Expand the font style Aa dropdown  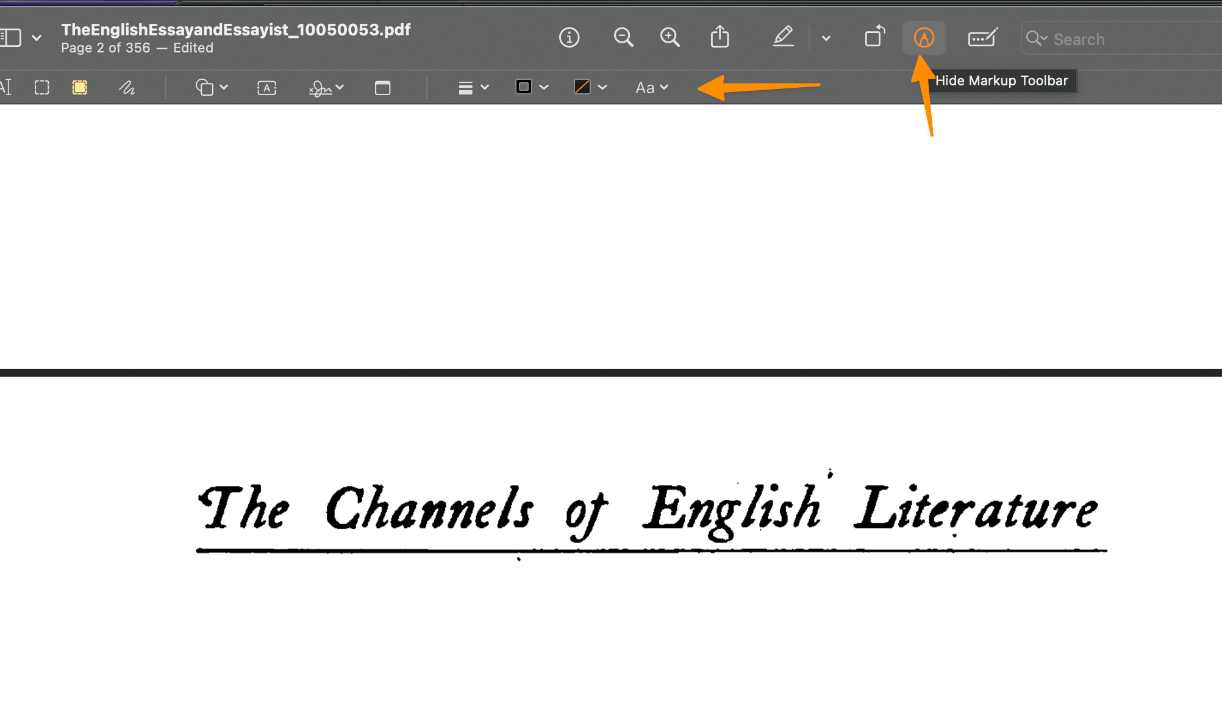tap(652, 87)
